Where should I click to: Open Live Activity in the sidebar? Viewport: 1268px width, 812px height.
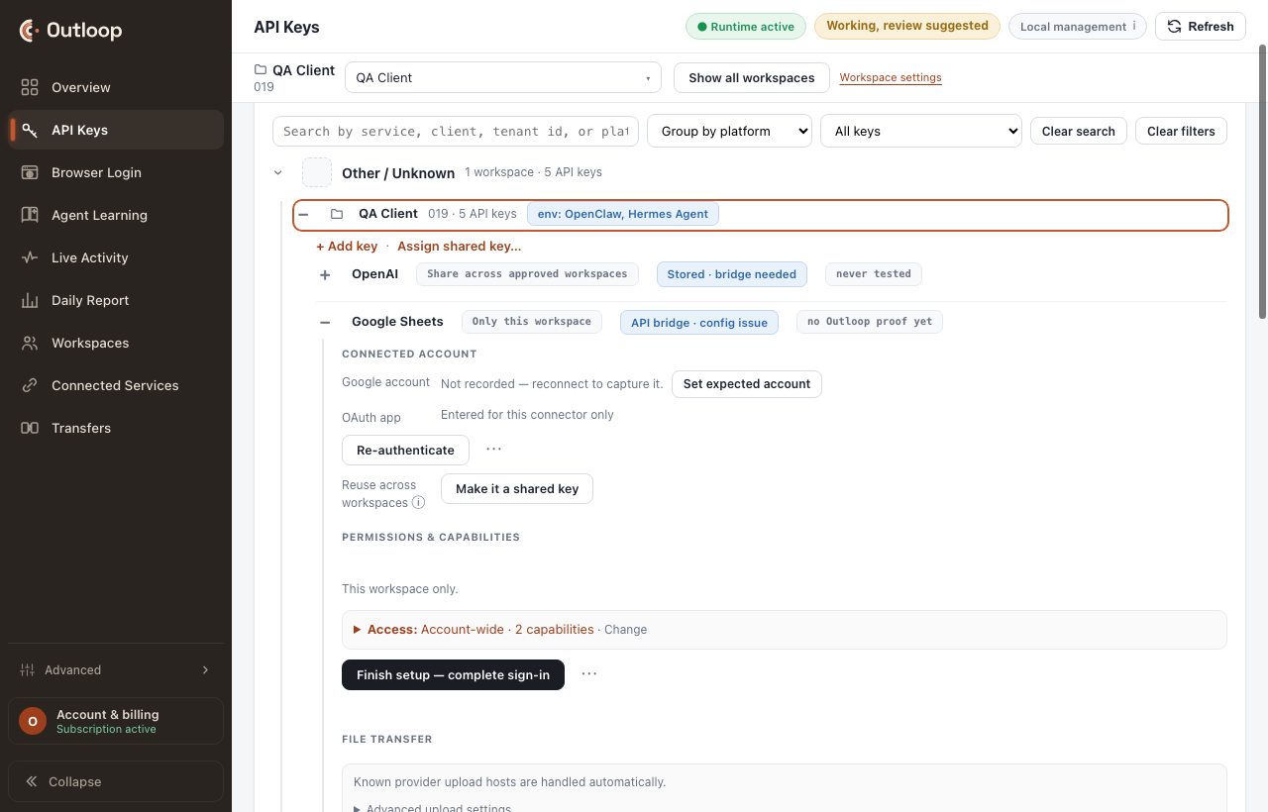point(116,257)
